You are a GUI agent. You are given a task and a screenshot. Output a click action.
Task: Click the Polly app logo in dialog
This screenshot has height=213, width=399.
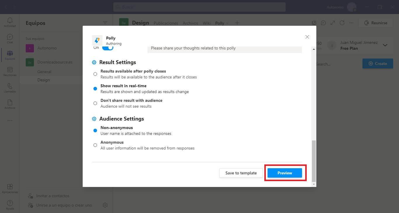(x=97, y=40)
